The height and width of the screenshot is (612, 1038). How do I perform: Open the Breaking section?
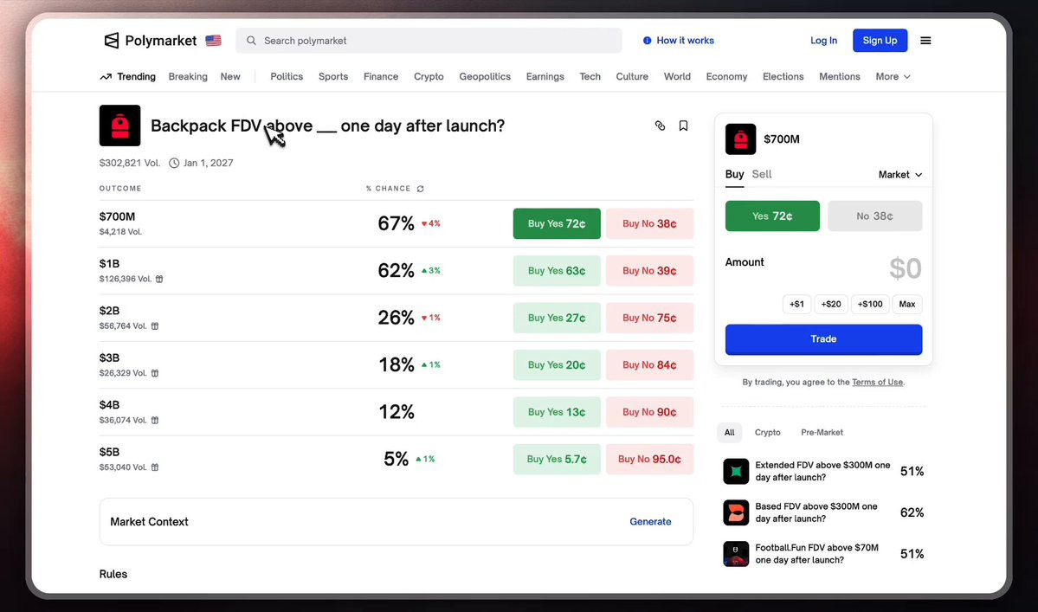(x=188, y=77)
